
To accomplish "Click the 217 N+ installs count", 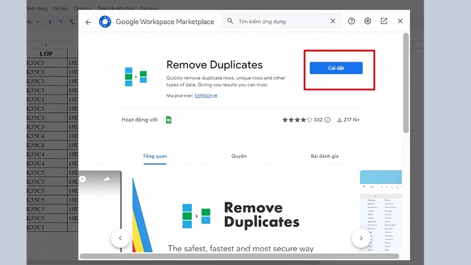I will click(352, 120).
